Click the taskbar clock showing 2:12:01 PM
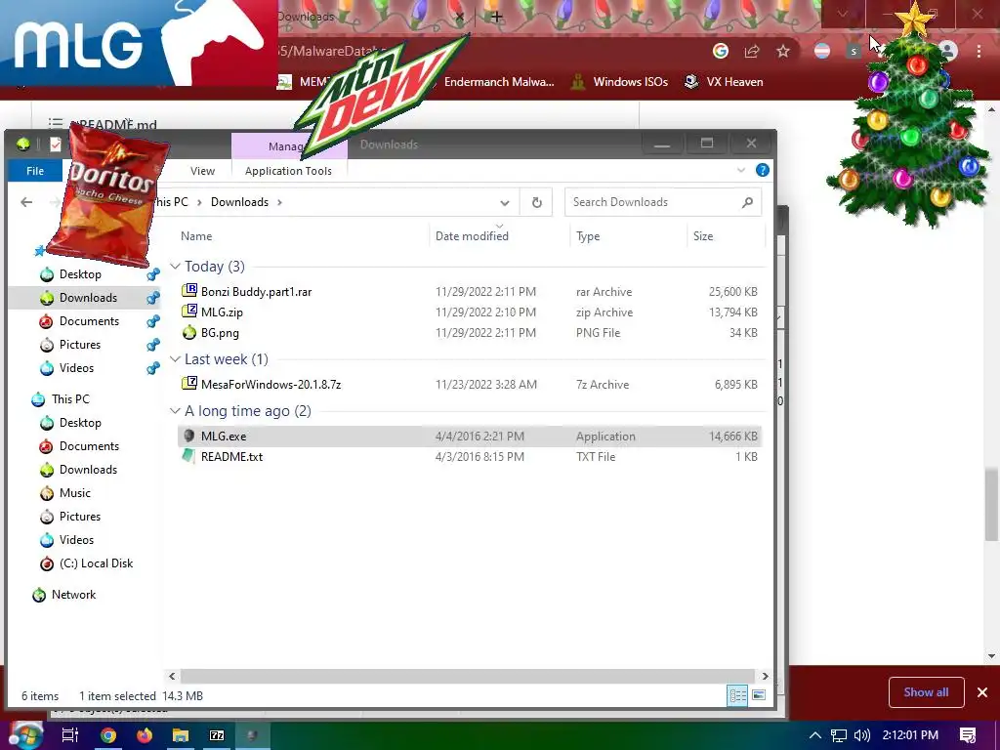This screenshot has width=1000, height=750. [x=910, y=735]
